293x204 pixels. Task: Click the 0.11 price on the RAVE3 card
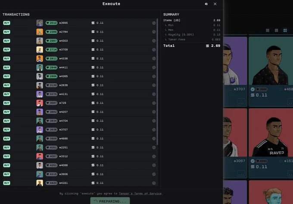(x=262, y=167)
